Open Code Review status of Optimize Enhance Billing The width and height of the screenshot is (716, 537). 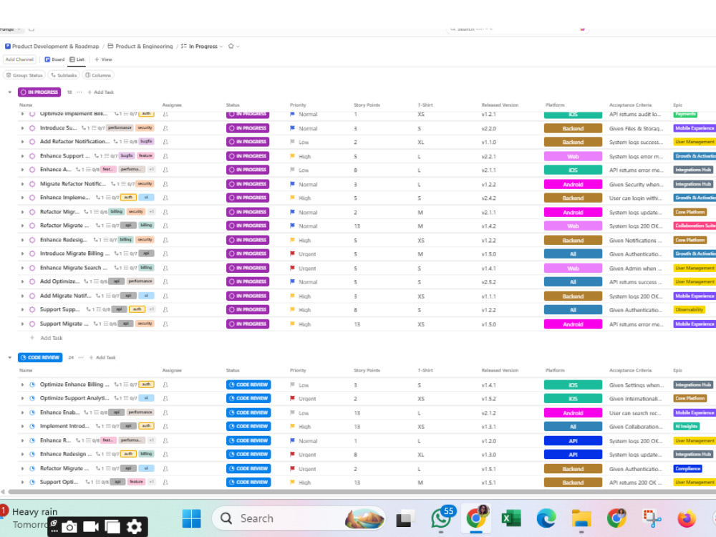(248, 385)
